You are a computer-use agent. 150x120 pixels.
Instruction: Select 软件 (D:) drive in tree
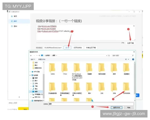(36, 97)
